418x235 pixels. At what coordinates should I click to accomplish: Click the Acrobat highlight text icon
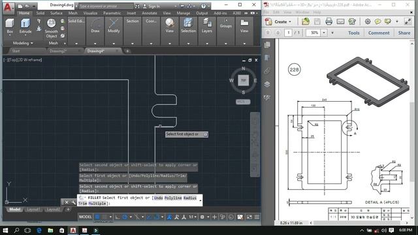click(x=387, y=22)
